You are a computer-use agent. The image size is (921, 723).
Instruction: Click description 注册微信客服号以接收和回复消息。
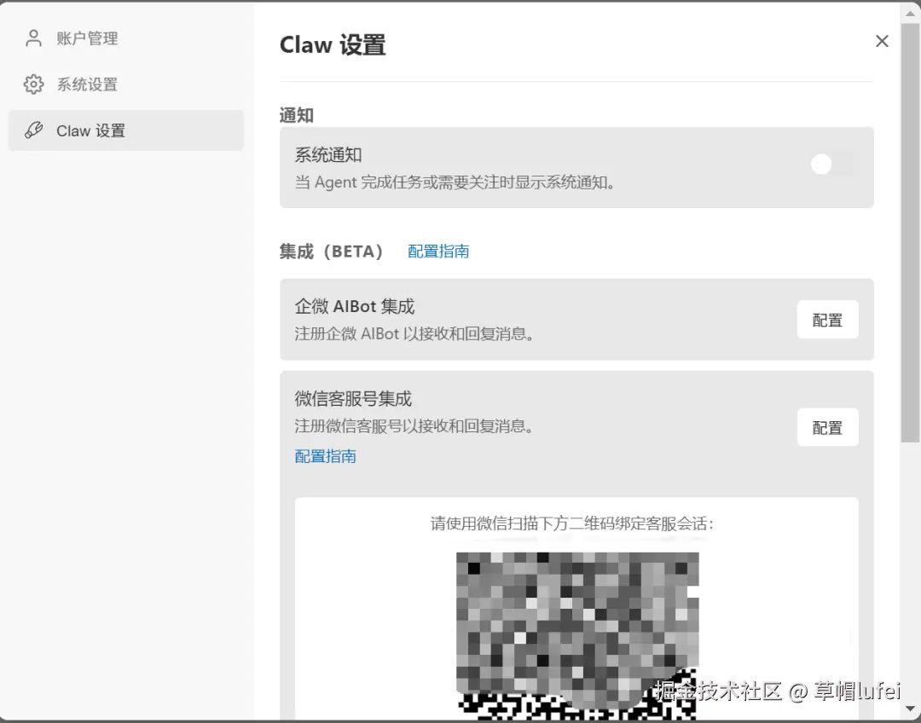[416, 425]
